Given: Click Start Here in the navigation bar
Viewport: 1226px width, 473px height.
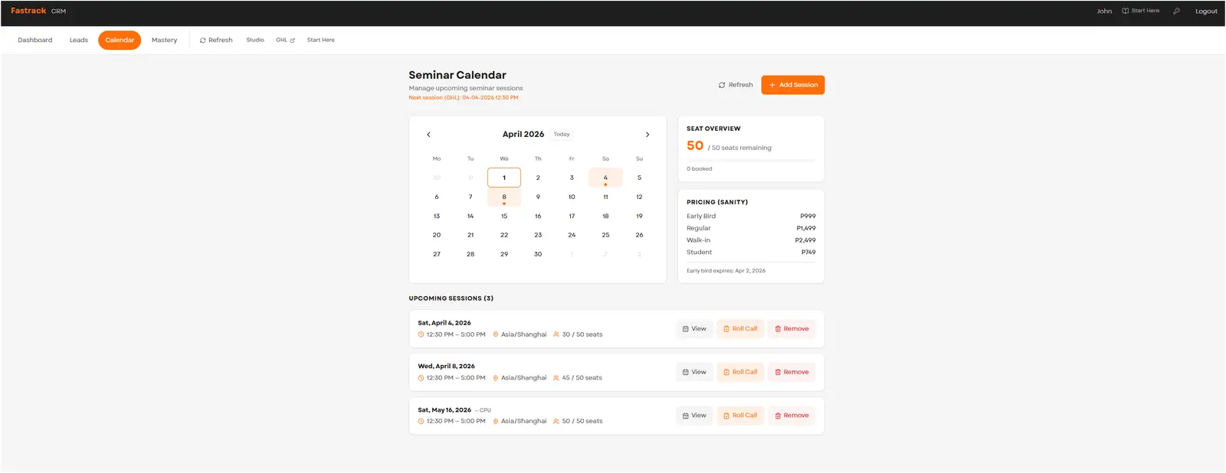Looking at the screenshot, I should (321, 40).
